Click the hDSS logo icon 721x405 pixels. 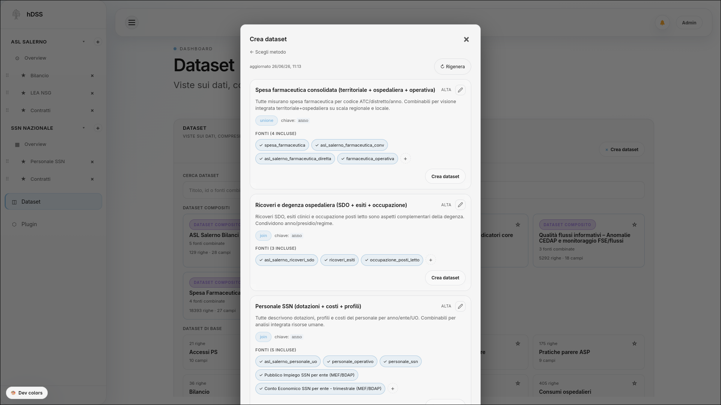tap(16, 14)
